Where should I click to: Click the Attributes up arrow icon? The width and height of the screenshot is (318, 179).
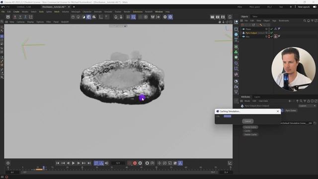(297, 101)
